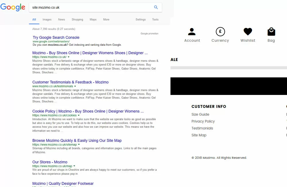287x187 pixels.
Task: Expand dropdown arrow beside mozimo.co.uk/map URL
Action: point(74,166)
